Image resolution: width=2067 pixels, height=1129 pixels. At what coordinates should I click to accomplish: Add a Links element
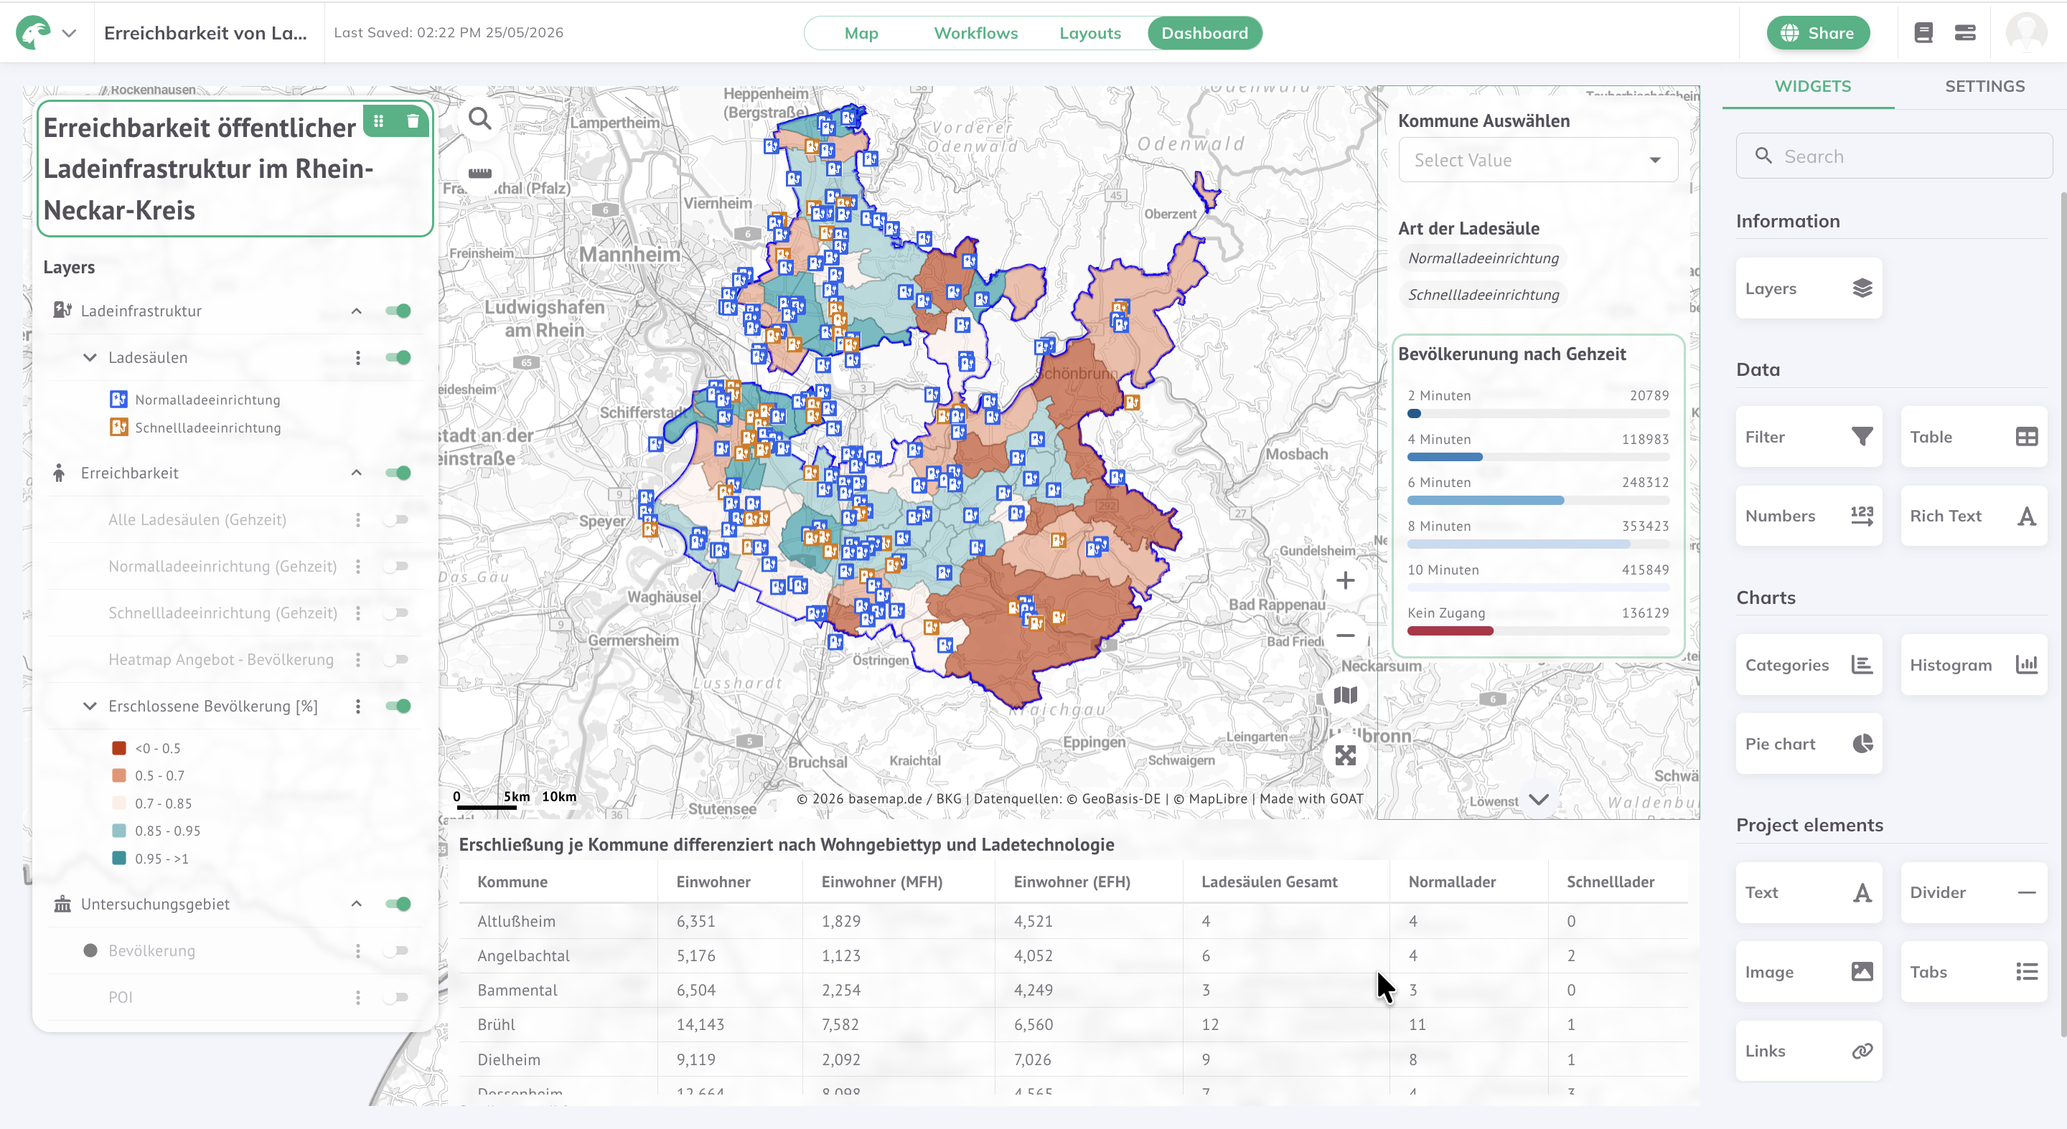point(1809,1050)
